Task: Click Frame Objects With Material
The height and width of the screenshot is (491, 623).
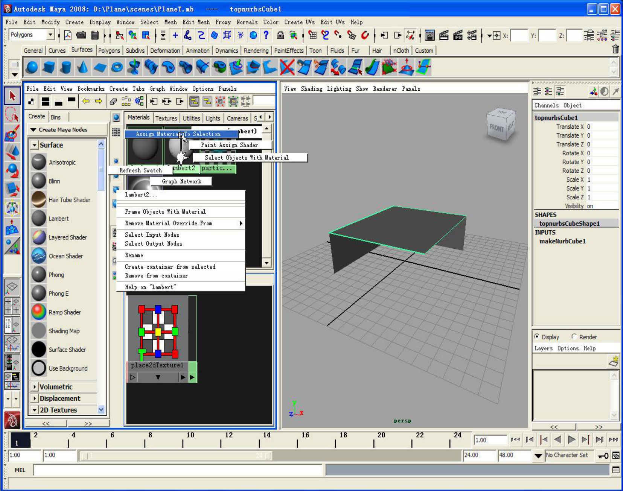Action: point(181,212)
